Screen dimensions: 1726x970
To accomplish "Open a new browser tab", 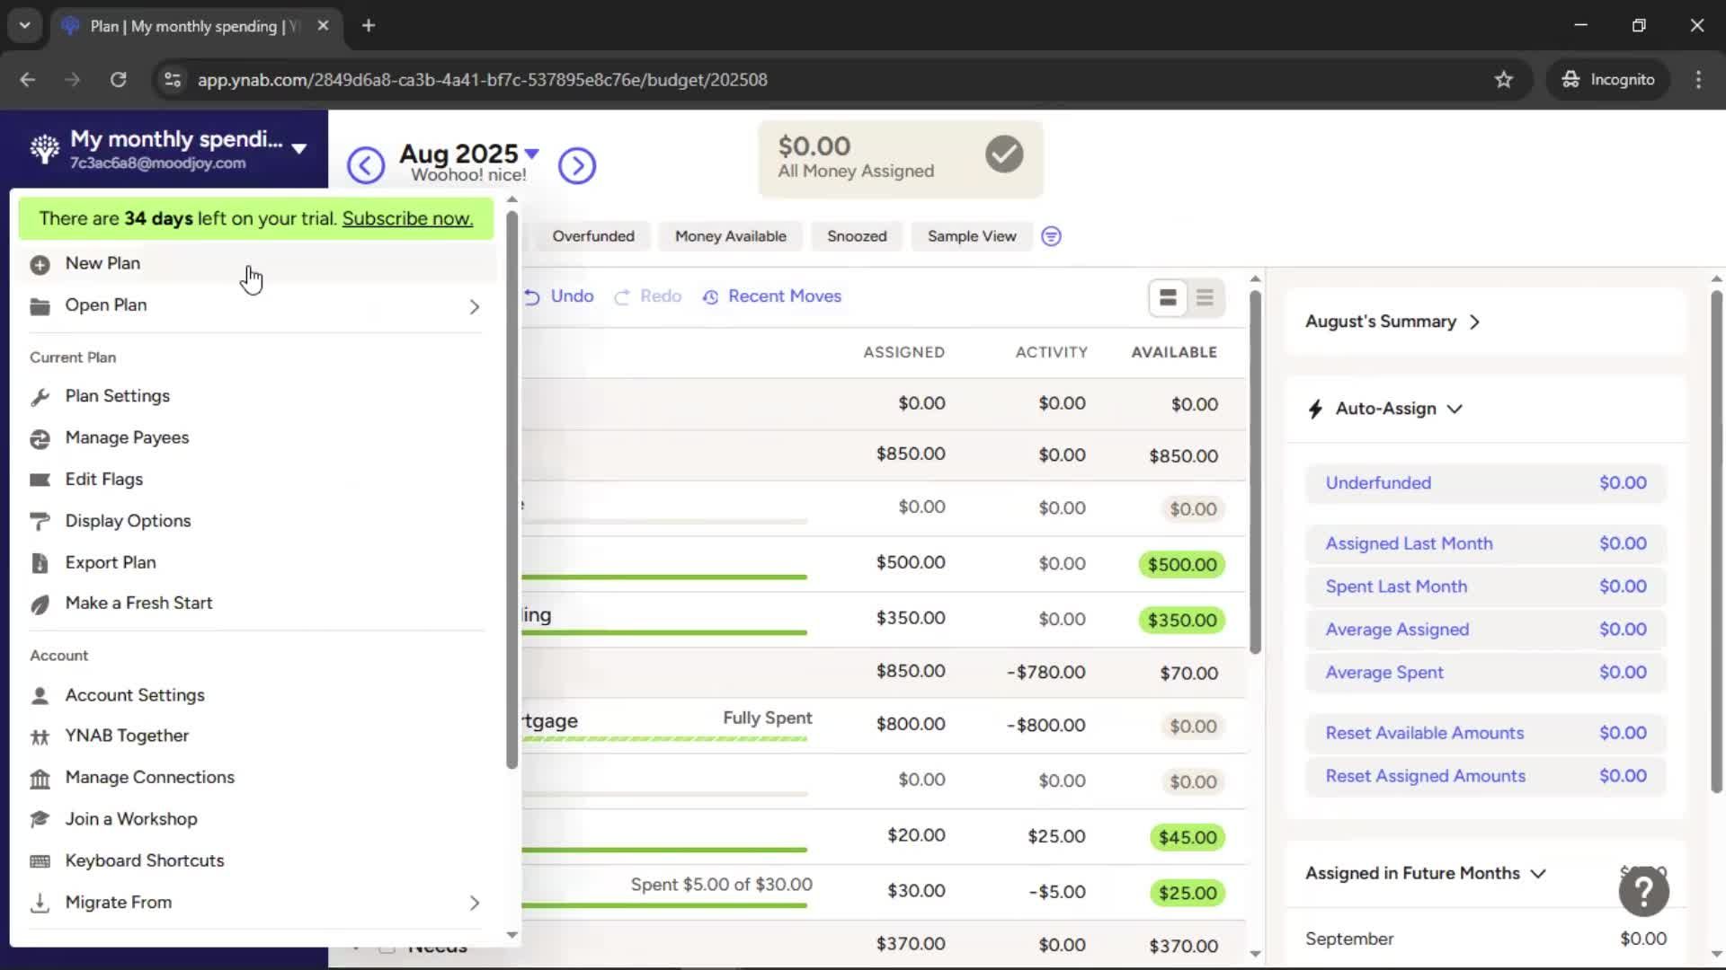I will coord(369,25).
